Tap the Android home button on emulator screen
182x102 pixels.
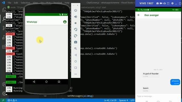pos(46,82)
